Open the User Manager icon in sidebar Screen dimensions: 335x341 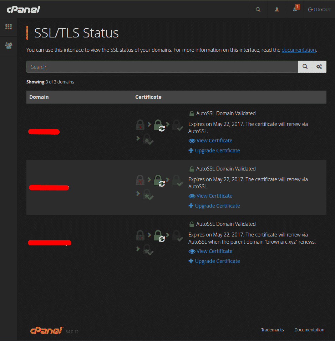9,46
